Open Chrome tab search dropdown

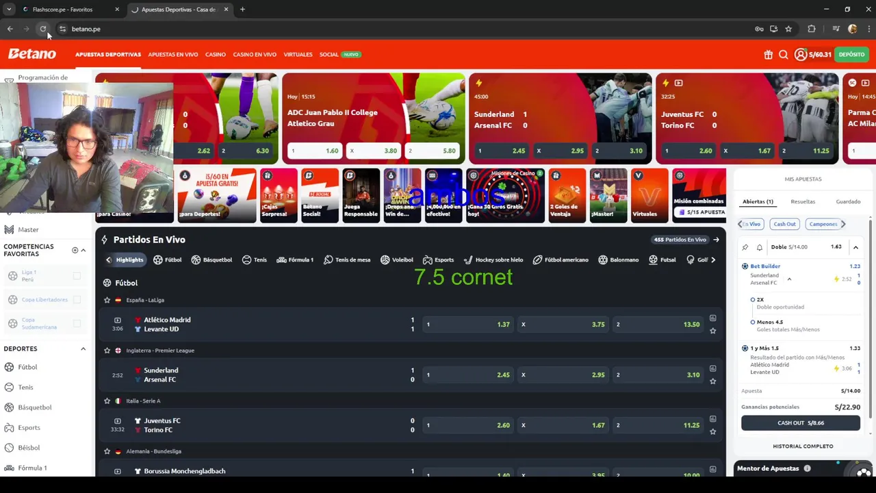9,10
